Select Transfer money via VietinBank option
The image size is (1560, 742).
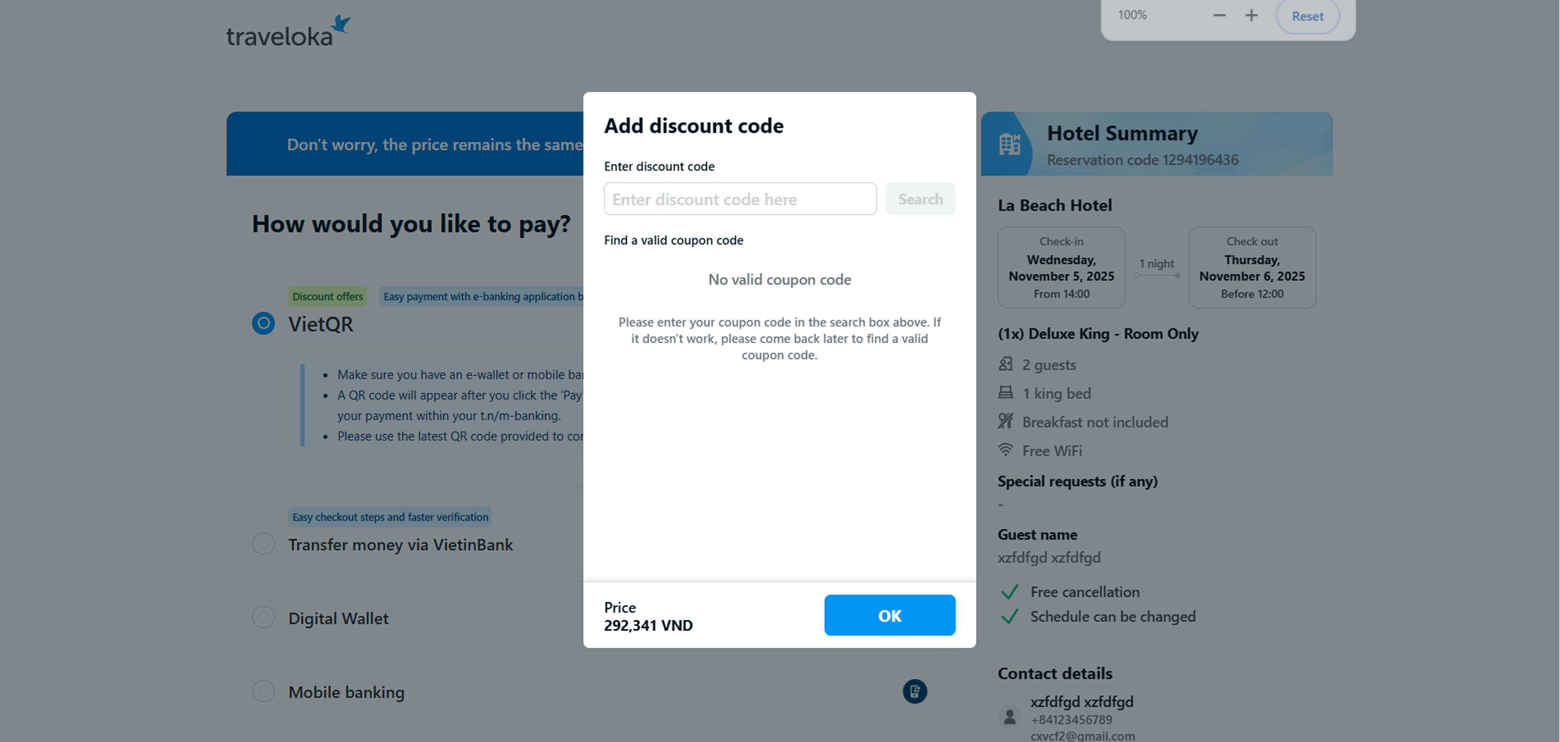tap(263, 543)
